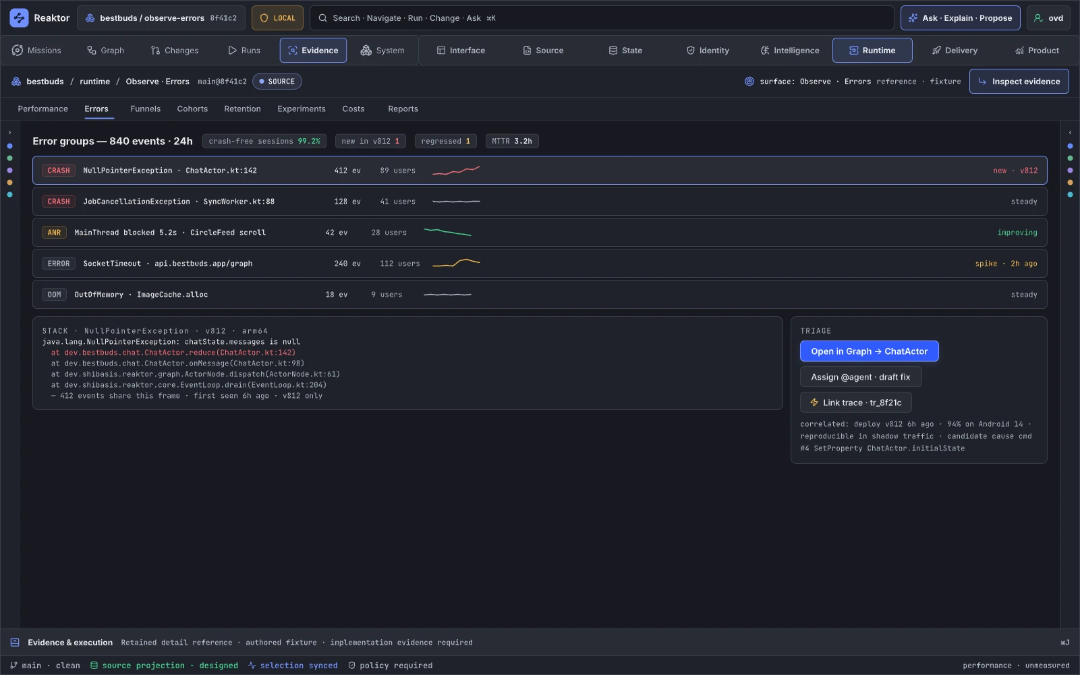Toggle the LOCAL environment badge
Viewport: 1080px width, 675px height.
point(277,18)
